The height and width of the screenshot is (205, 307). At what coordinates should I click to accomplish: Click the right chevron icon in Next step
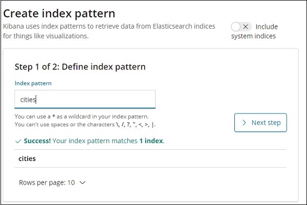245,123
